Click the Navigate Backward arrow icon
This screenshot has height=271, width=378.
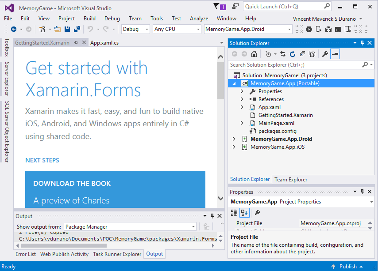pos(14,29)
